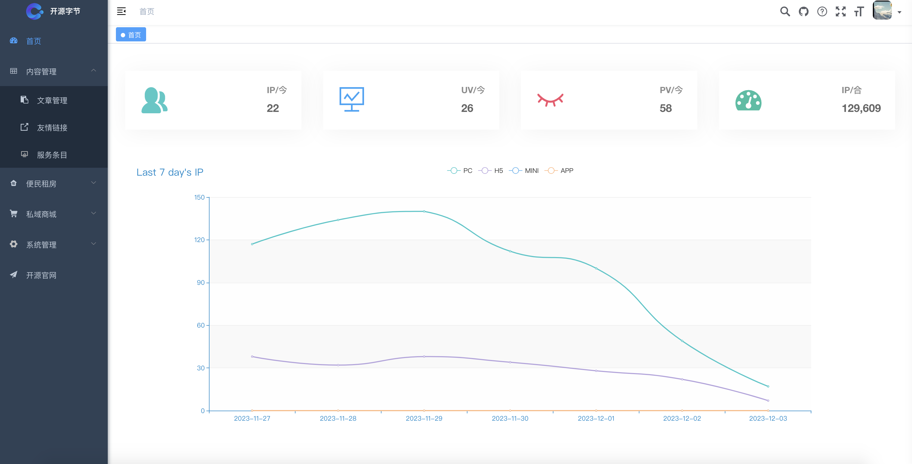The width and height of the screenshot is (912, 464).
Task: Click the IP/合 value 129,609
Action: pyautogui.click(x=861, y=108)
